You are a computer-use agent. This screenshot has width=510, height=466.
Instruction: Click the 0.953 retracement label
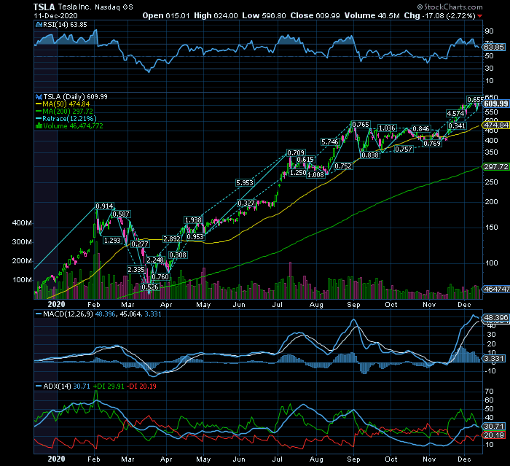click(195, 237)
